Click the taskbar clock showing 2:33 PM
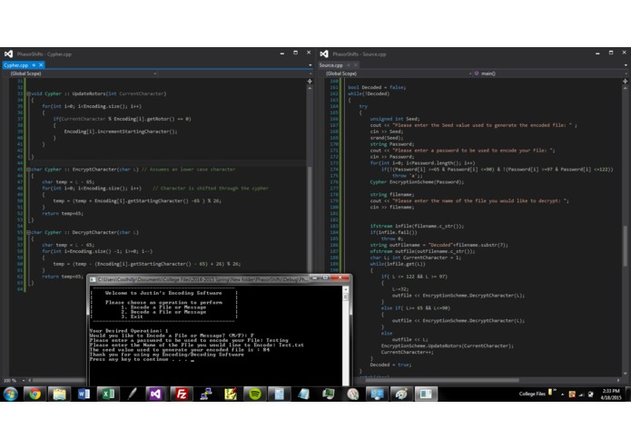 click(x=610, y=394)
